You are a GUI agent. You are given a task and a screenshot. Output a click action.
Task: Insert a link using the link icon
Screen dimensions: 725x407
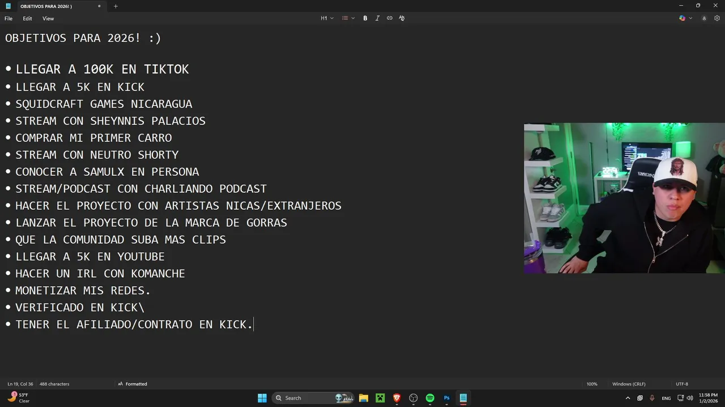(x=390, y=18)
